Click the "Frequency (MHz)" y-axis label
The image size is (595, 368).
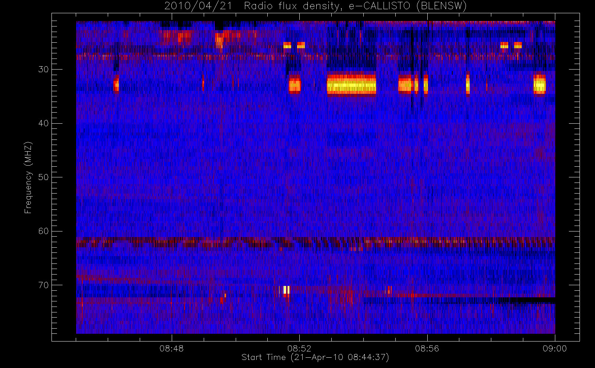pyautogui.click(x=28, y=177)
